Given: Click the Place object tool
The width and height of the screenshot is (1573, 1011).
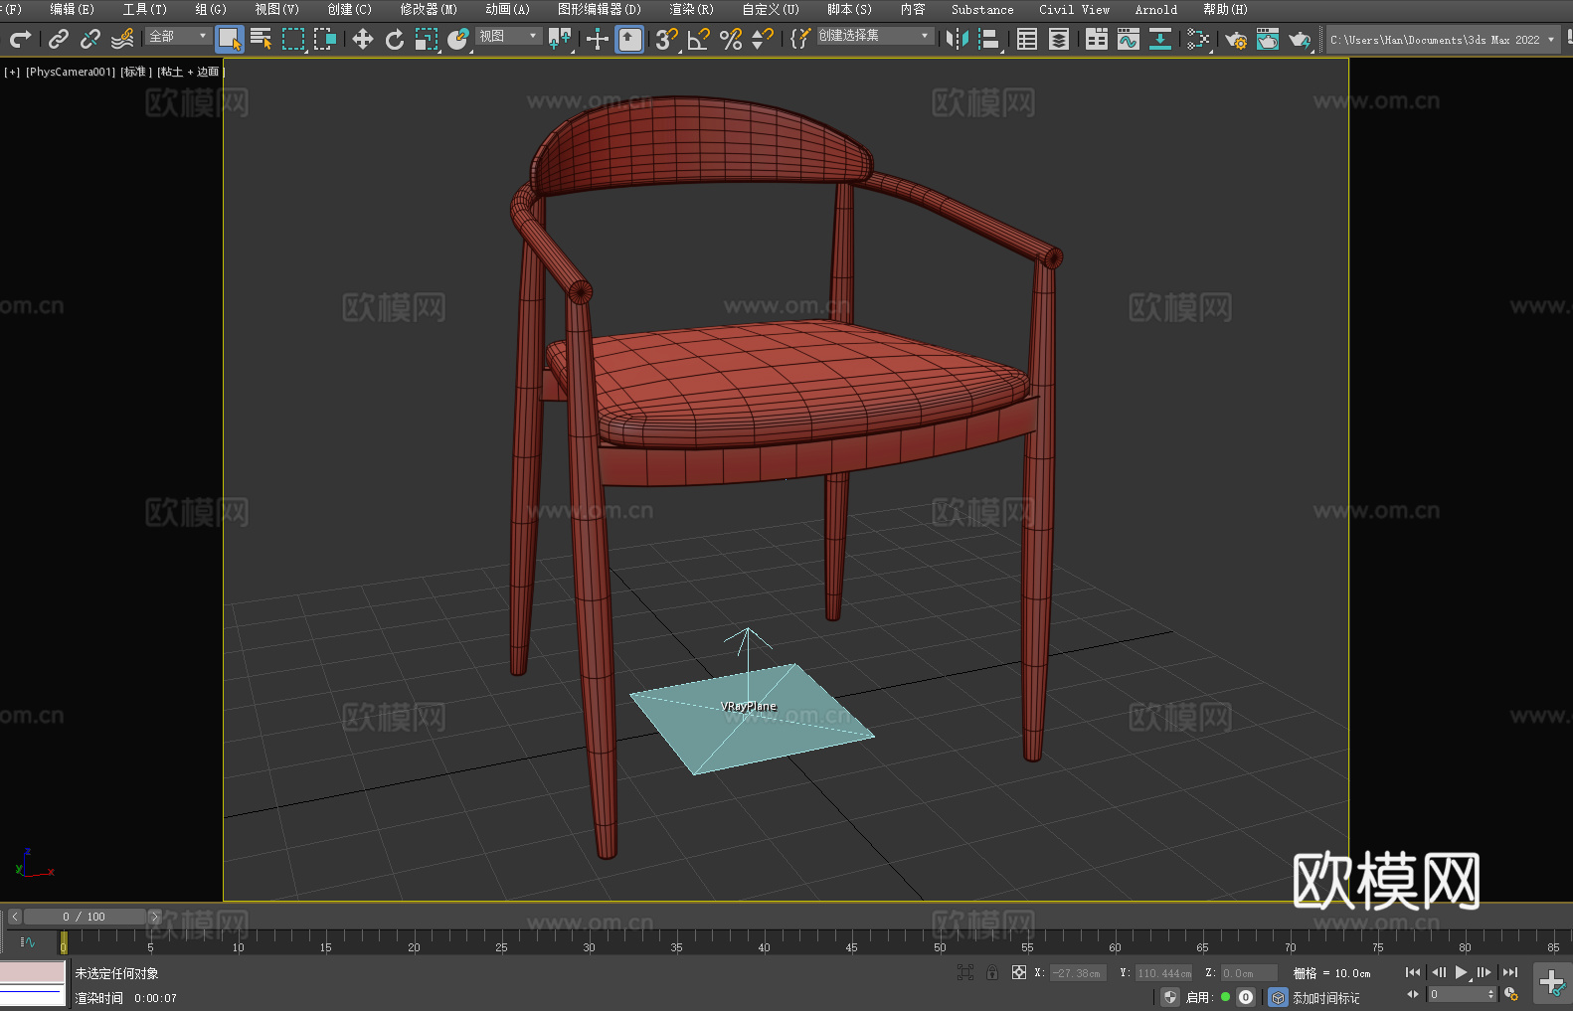Looking at the screenshot, I should click(x=458, y=40).
